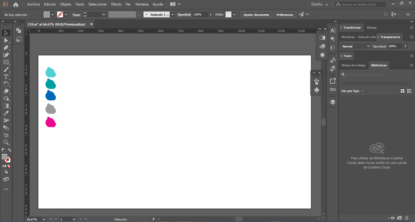
Task: Select the Type tool
Action: click(6, 77)
